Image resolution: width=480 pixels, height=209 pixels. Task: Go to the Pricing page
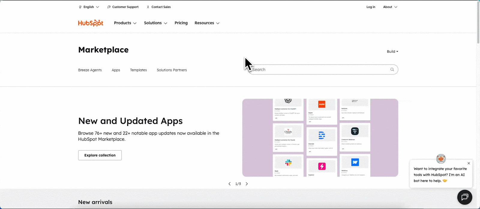(181, 23)
